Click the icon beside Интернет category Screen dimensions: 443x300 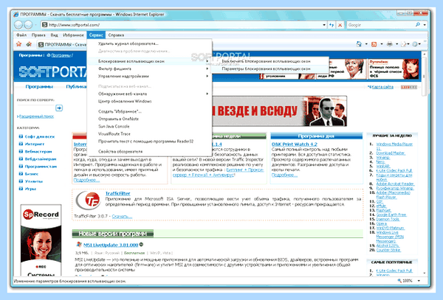21,144
